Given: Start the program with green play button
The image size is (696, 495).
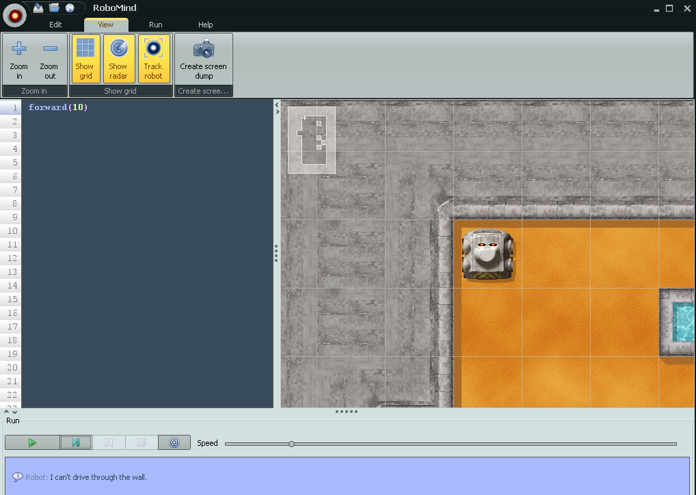Looking at the screenshot, I should pos(32,442).
